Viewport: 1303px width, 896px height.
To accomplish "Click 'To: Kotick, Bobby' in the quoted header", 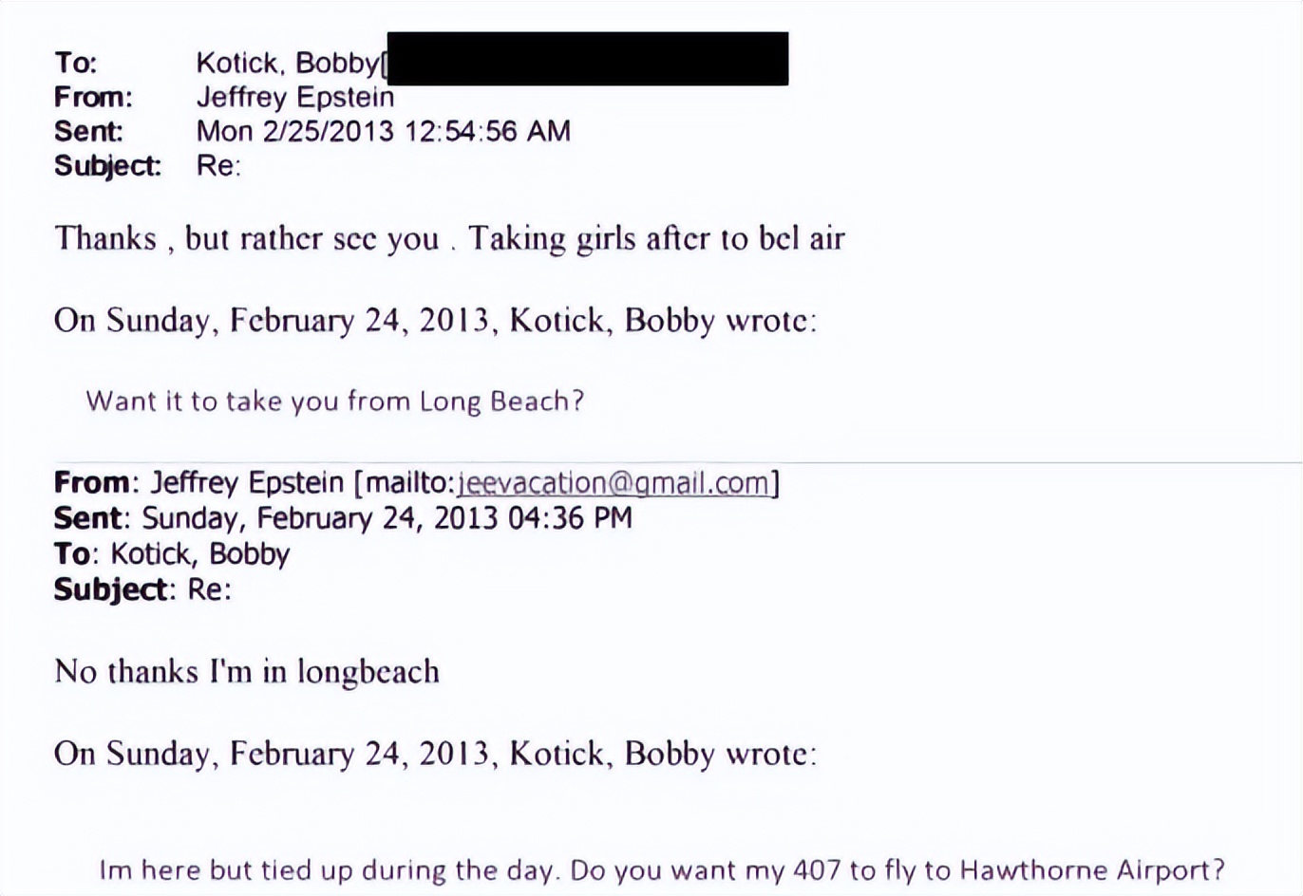I will pyautogui.click(x=172, y=553).
